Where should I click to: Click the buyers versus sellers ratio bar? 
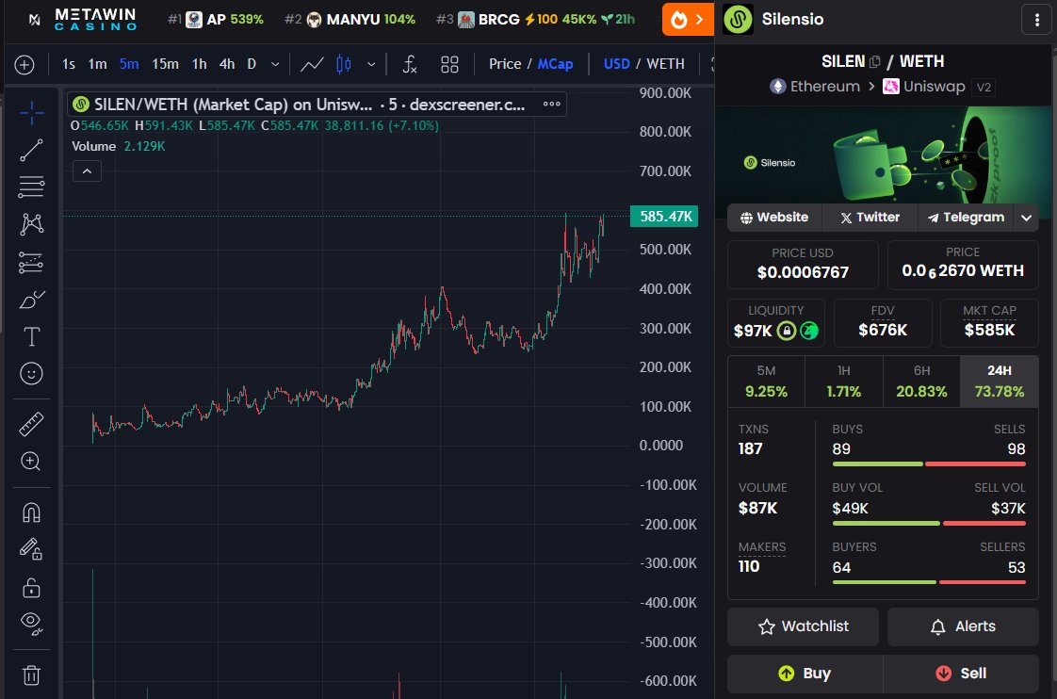tap(929, 581)
